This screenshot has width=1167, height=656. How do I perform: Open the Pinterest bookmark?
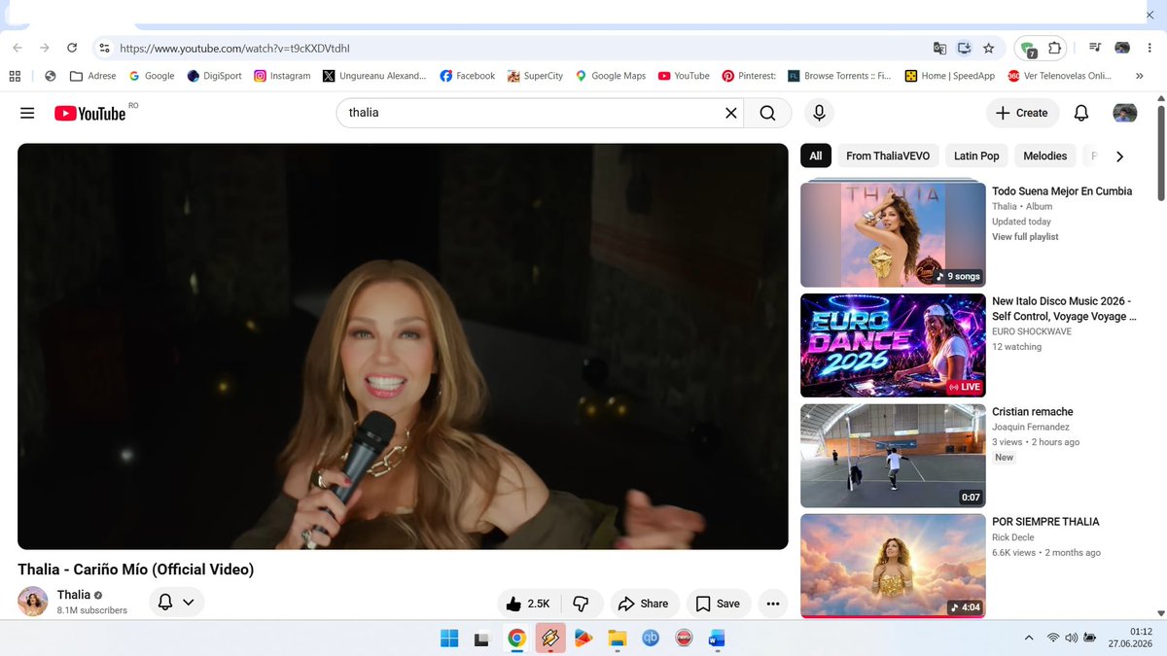pyautogui.click(x=749, y=76)
